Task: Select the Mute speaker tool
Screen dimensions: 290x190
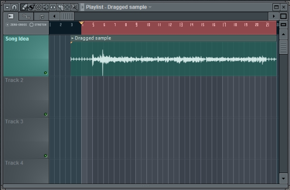Action: click(x=46, y=7)
